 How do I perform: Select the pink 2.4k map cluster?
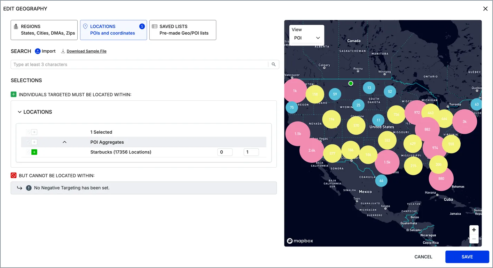tap(312, 150)
